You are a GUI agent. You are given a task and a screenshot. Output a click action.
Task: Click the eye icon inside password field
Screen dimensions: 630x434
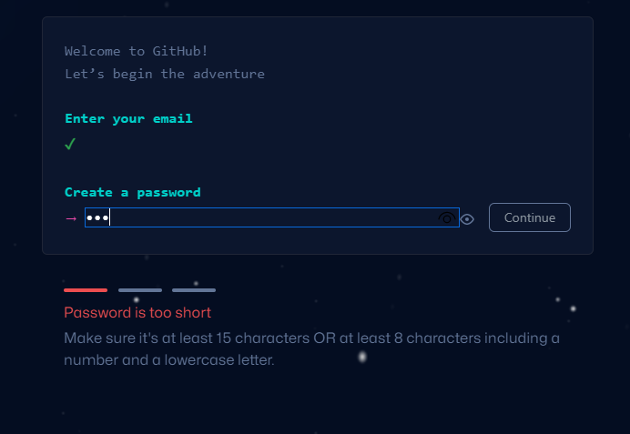(x=446, y=218)
